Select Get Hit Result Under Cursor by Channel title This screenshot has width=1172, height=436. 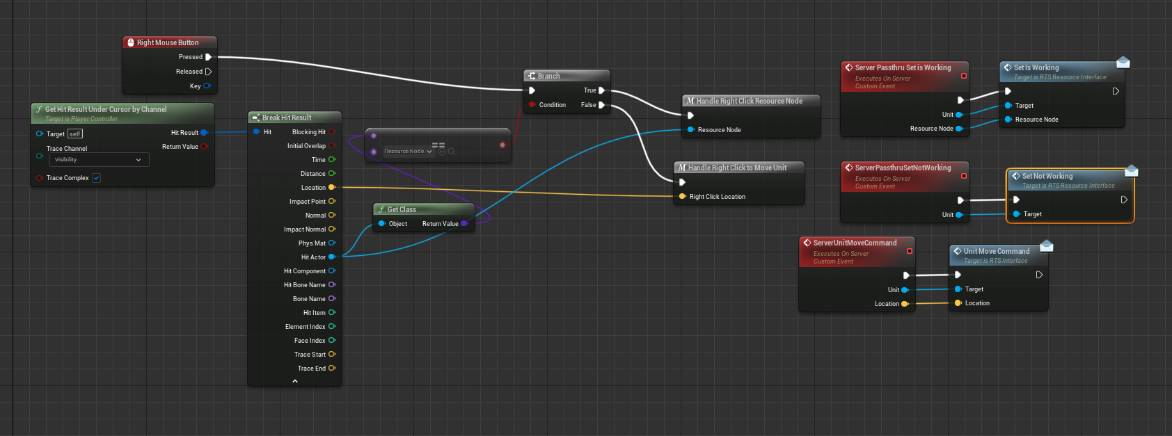coord(106,109)
